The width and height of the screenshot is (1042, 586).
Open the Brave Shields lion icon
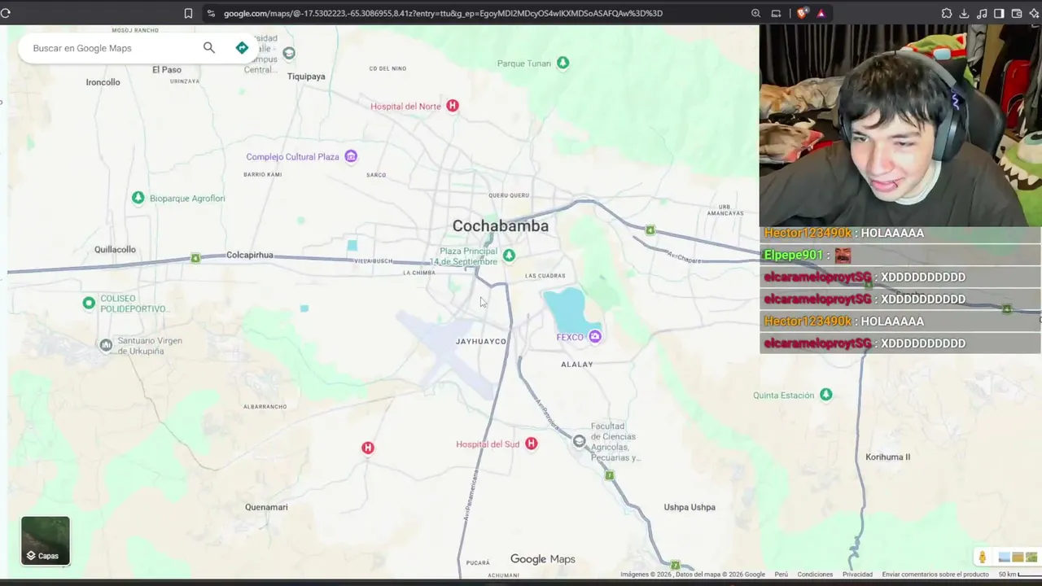click(x=802, y=13)
